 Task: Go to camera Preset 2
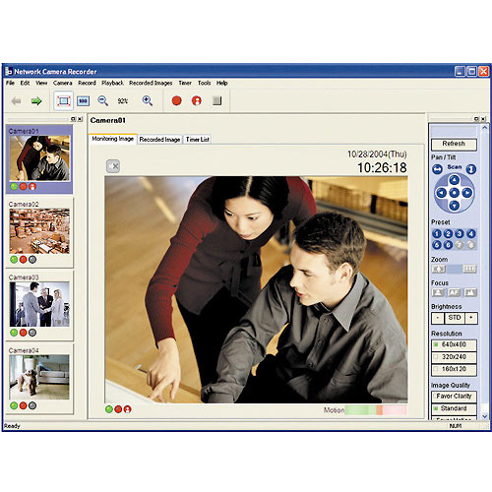coord(448,233)
